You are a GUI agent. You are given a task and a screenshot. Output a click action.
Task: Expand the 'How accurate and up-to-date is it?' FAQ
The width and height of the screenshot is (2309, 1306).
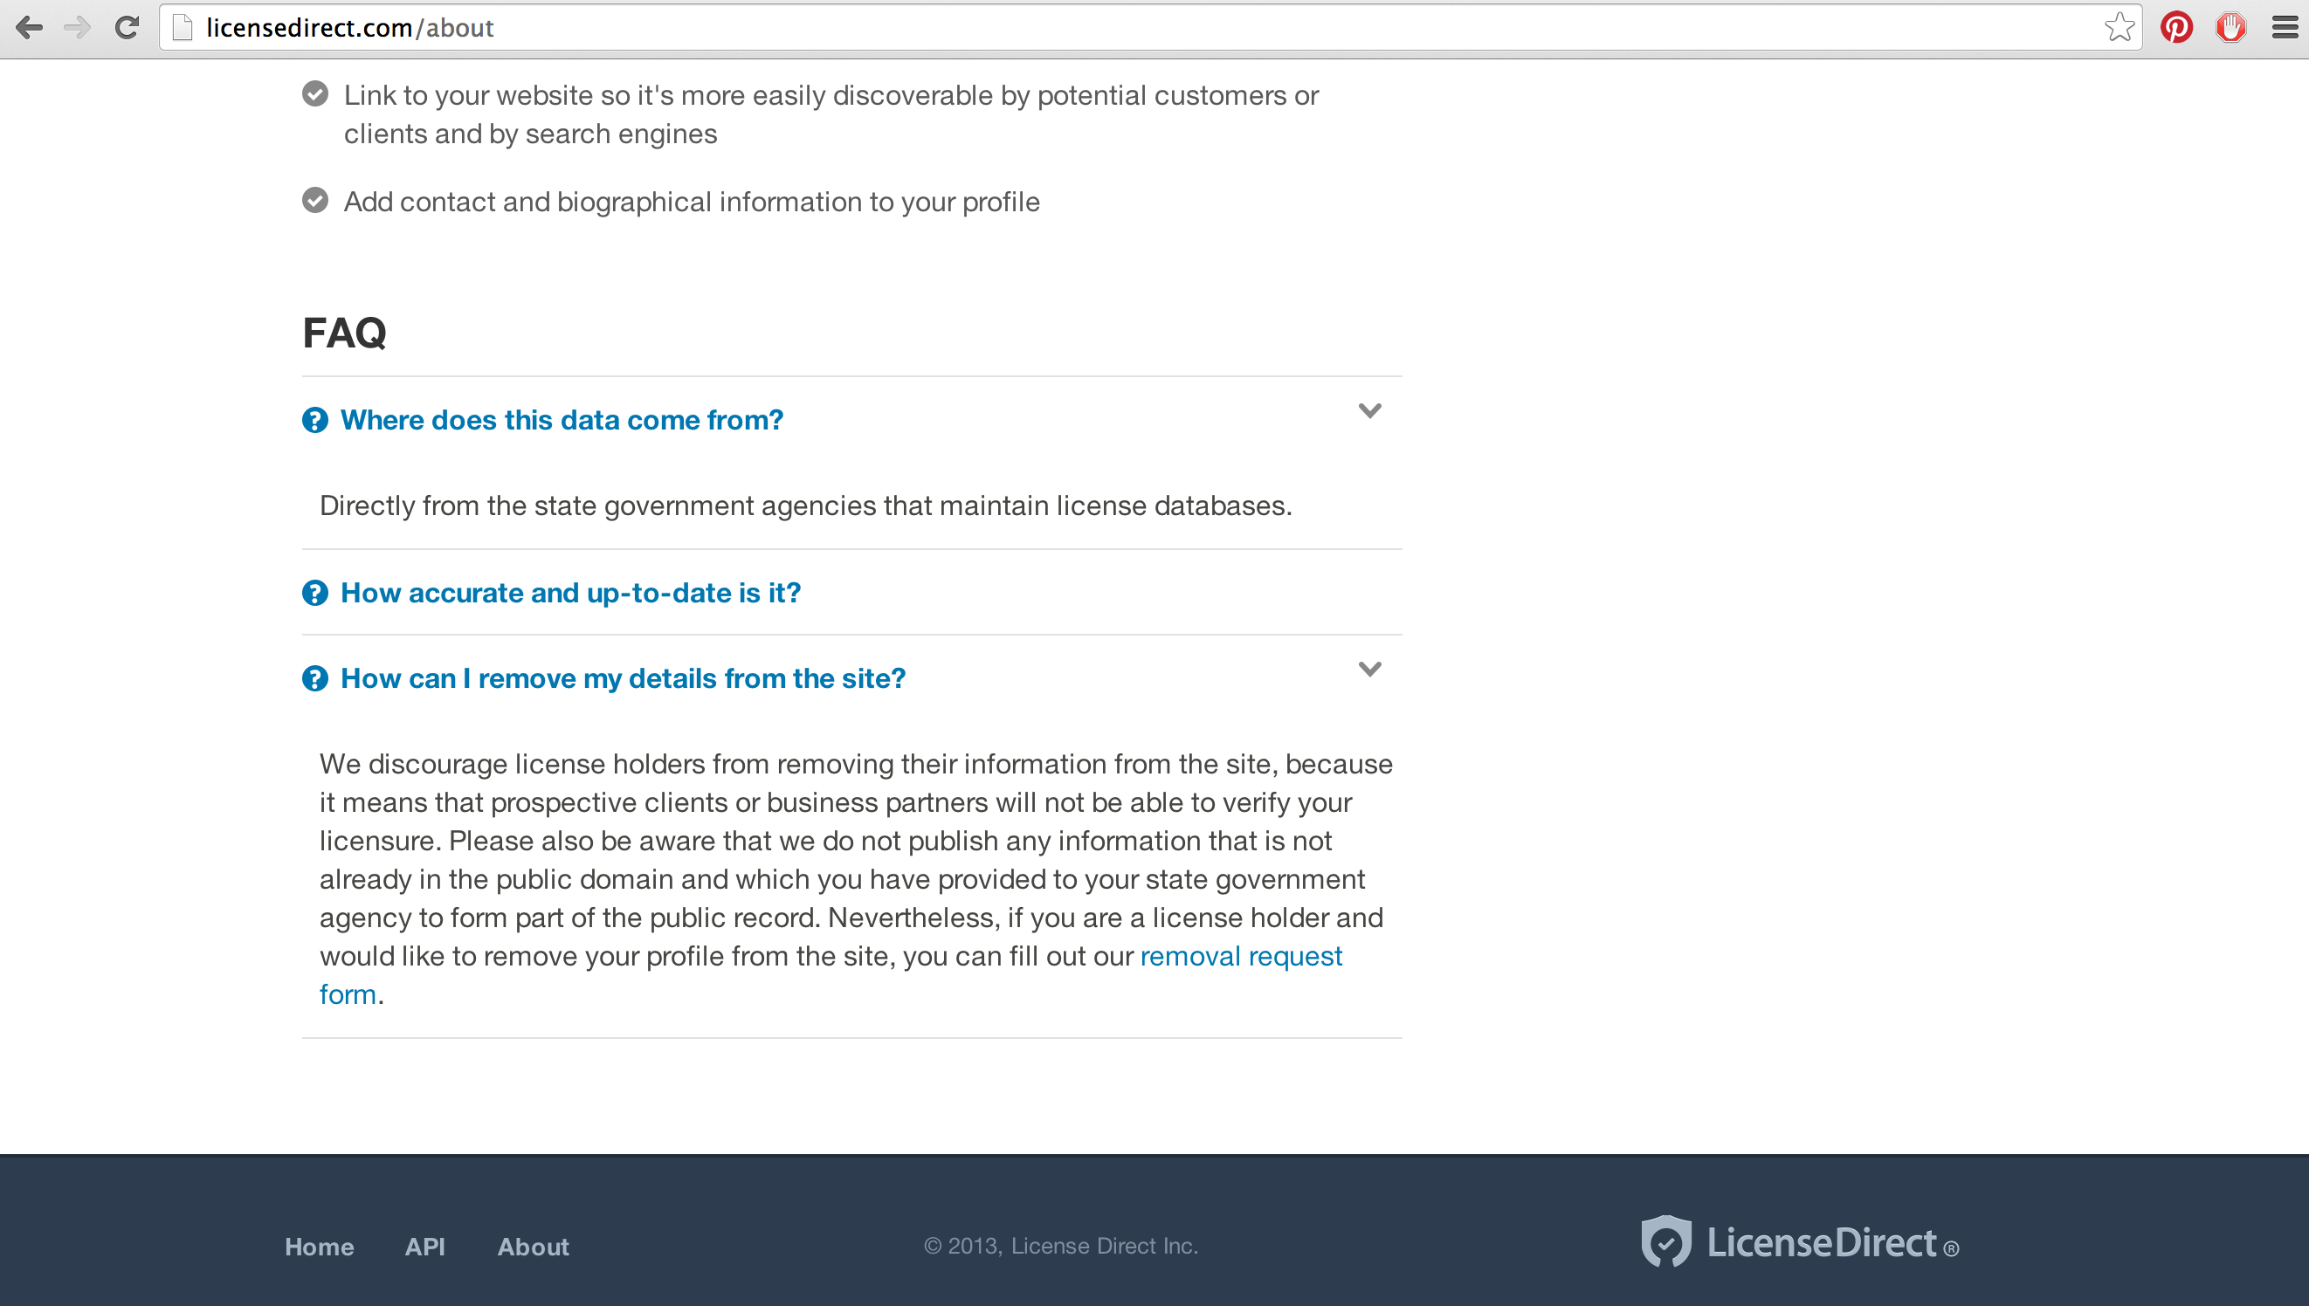[569, 591]
